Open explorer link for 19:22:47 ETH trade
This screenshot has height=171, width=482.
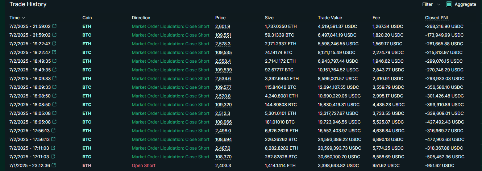point(54,44)
